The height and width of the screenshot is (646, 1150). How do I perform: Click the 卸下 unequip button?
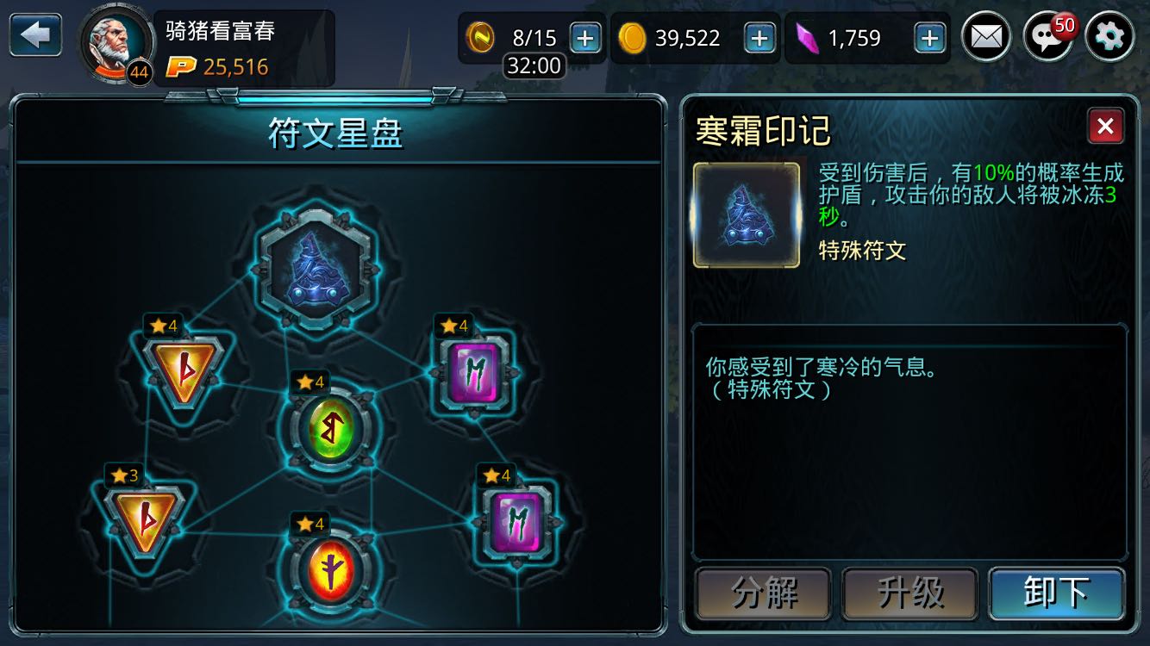tap(1057, 593)
